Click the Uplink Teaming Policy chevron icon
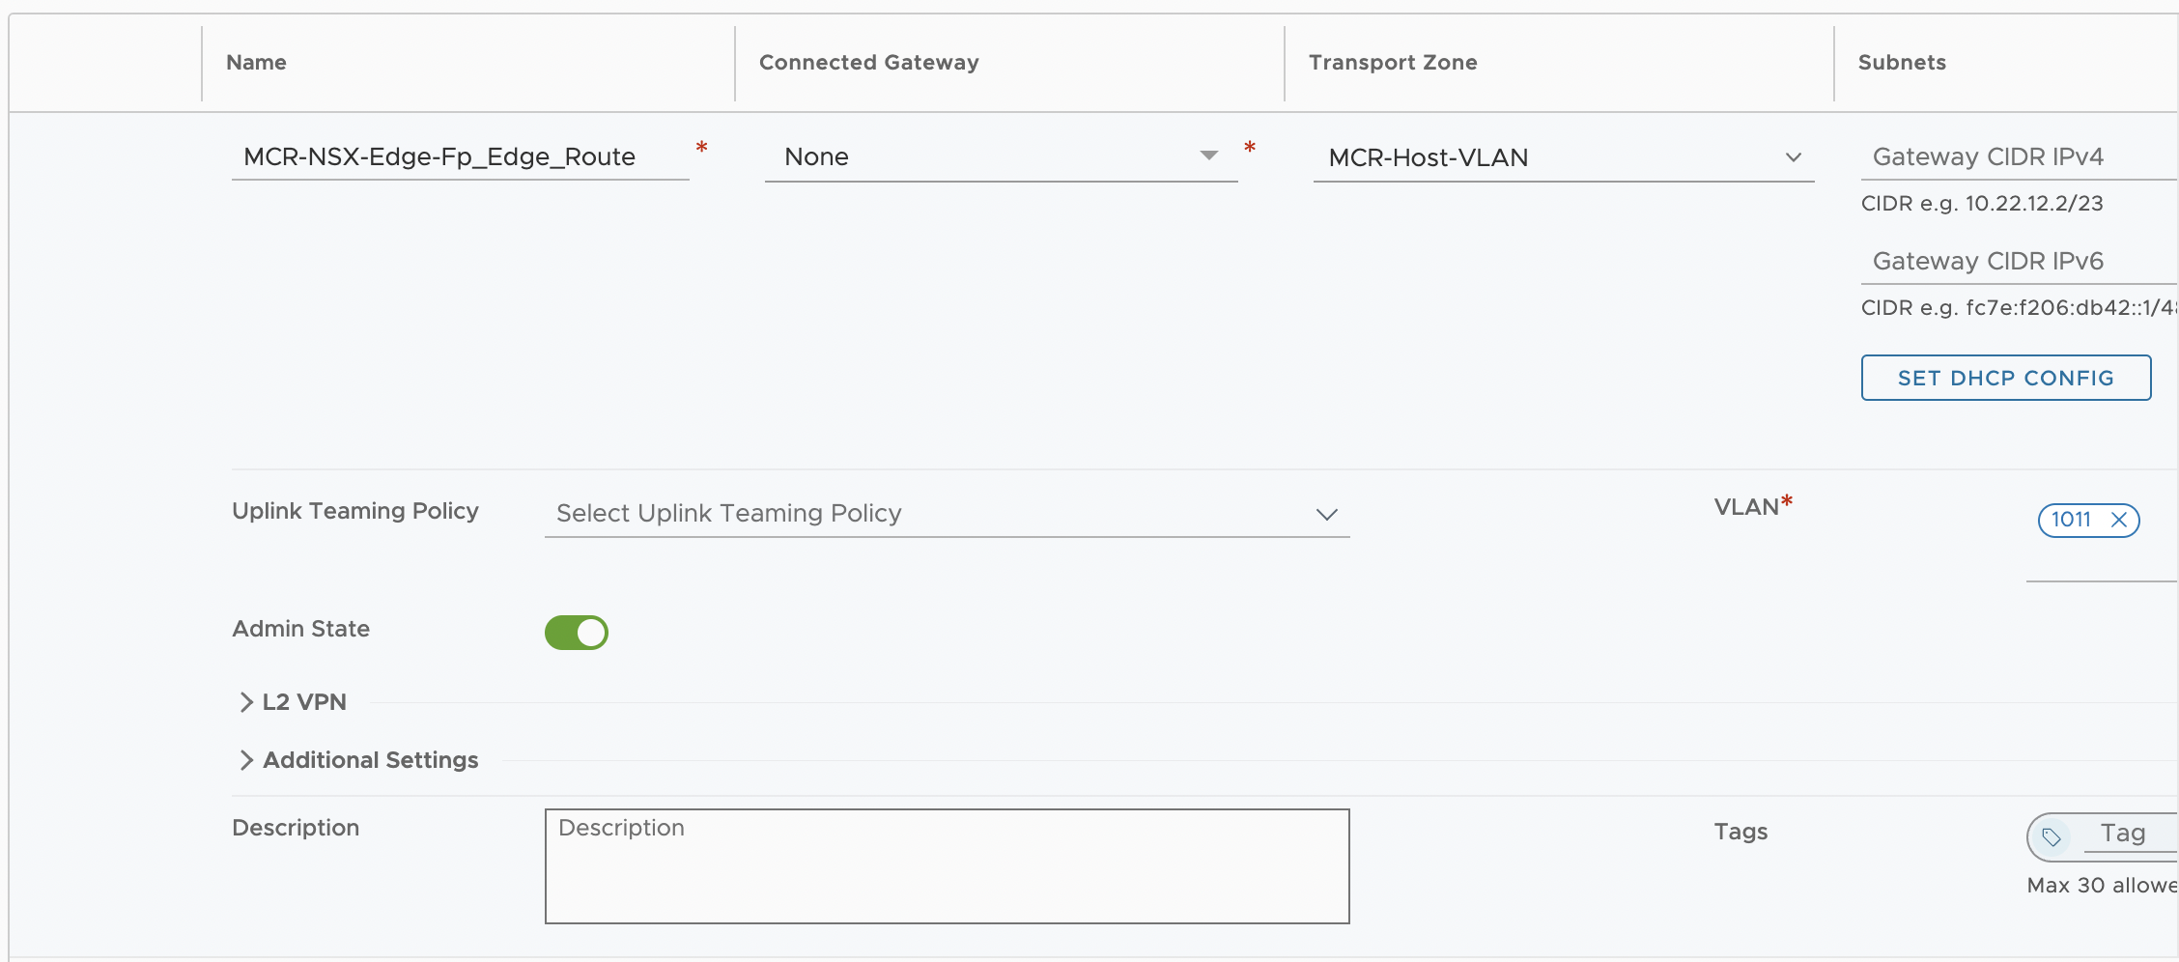The width and height of the screenshot is (2179, 962). (1327, 515)
